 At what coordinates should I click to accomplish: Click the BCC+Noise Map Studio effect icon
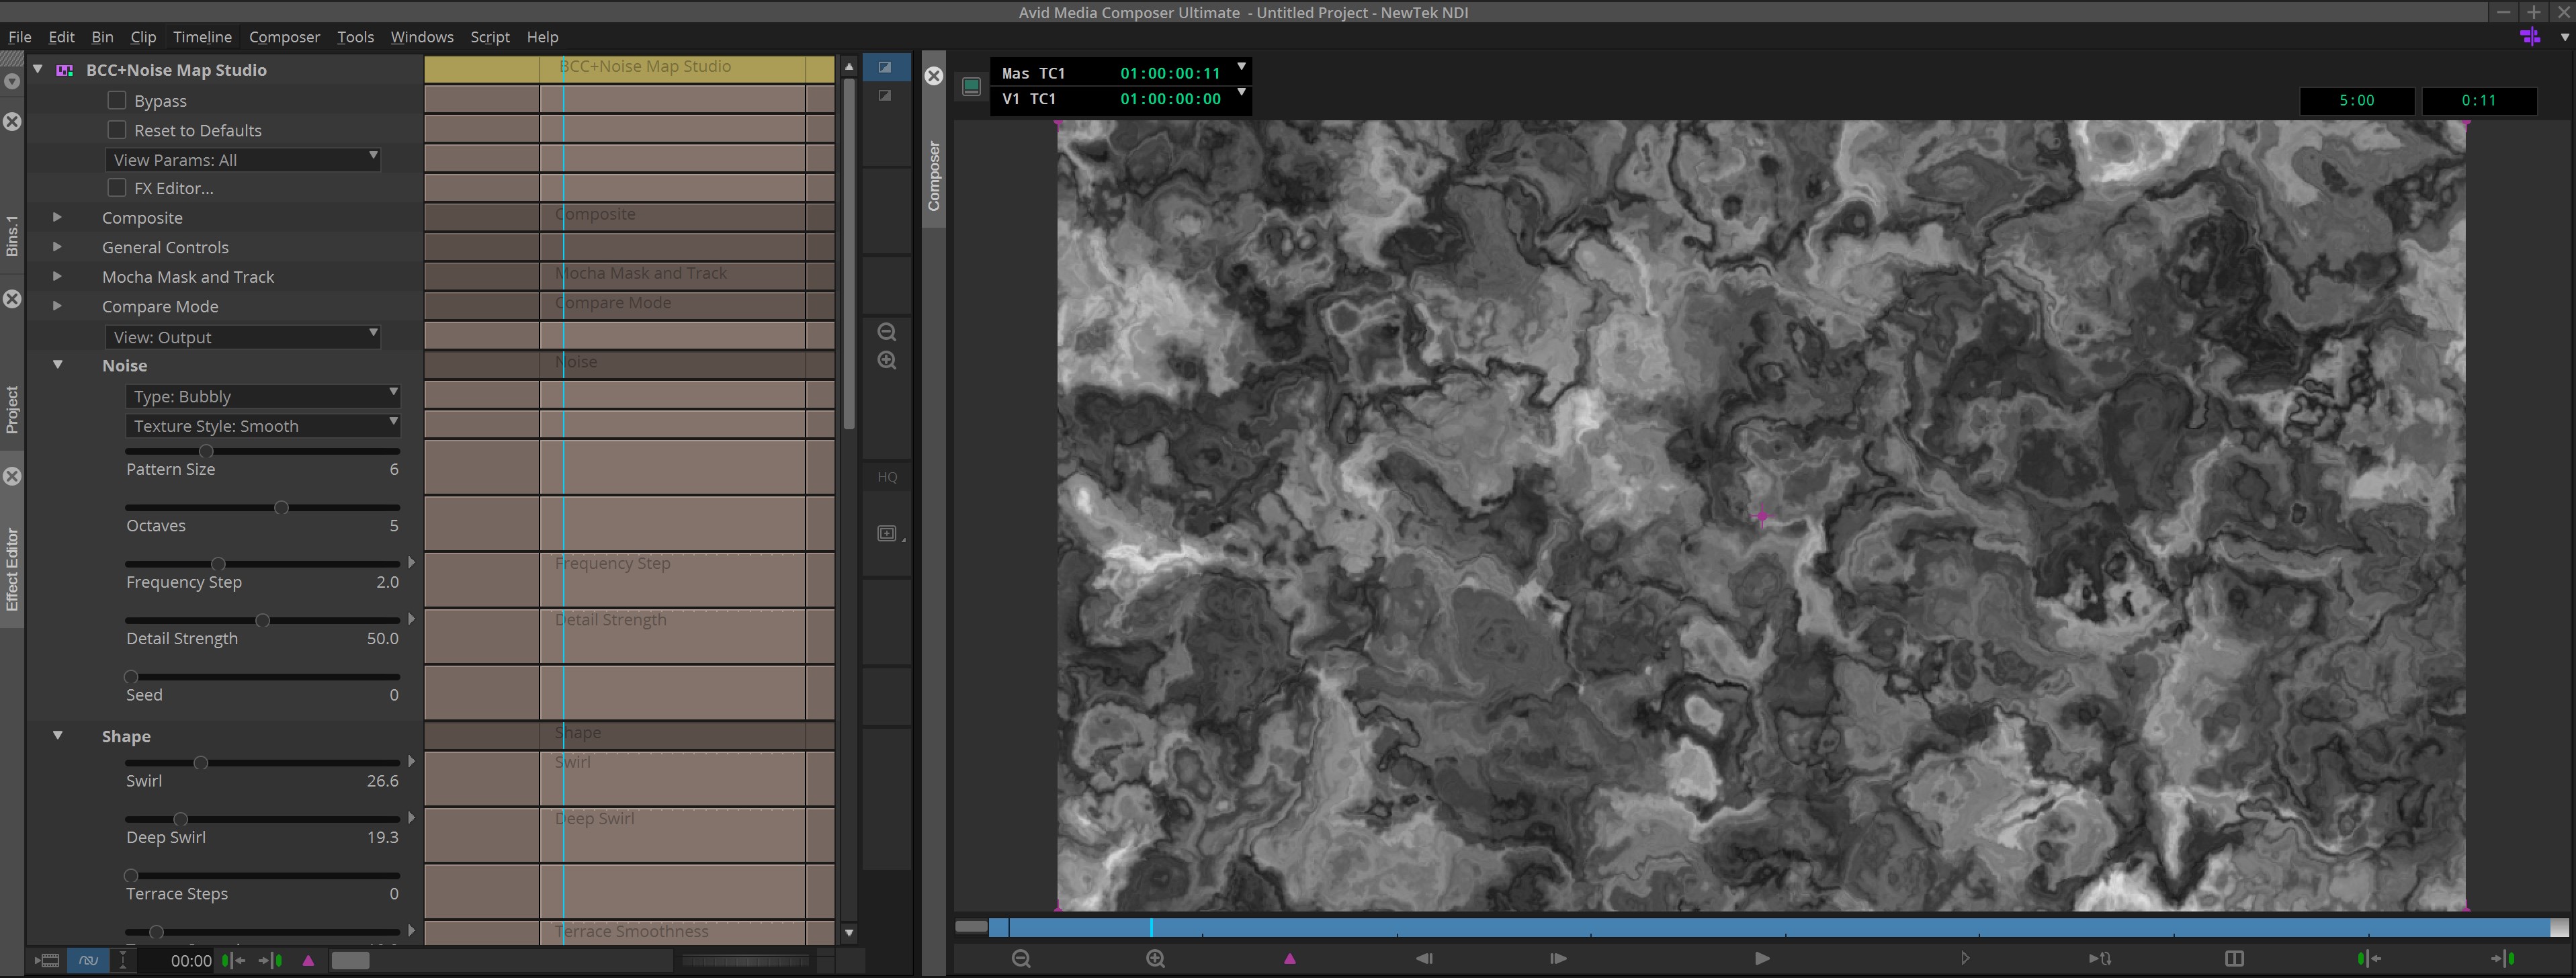[65, 70]
